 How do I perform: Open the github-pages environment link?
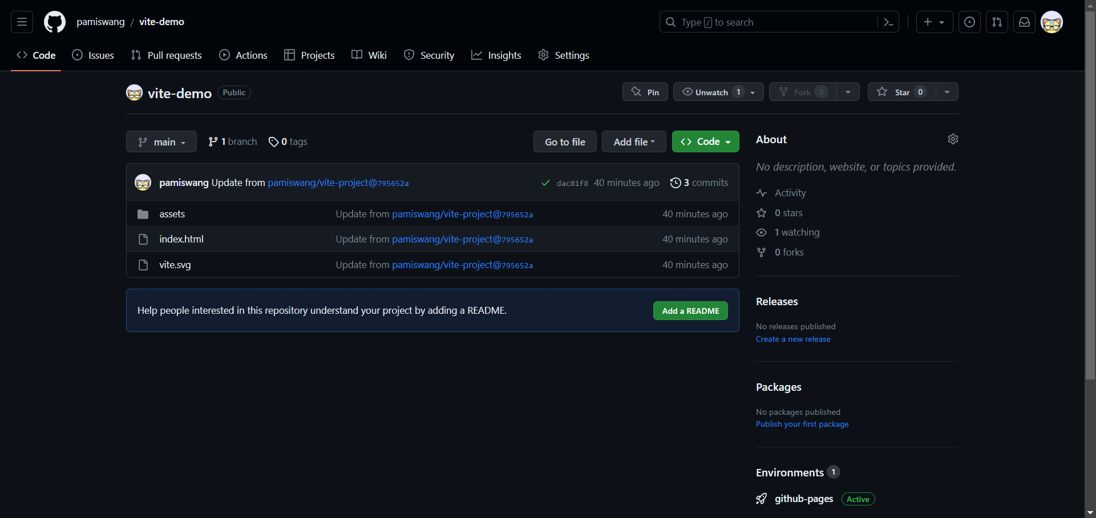tap(804, 499)
